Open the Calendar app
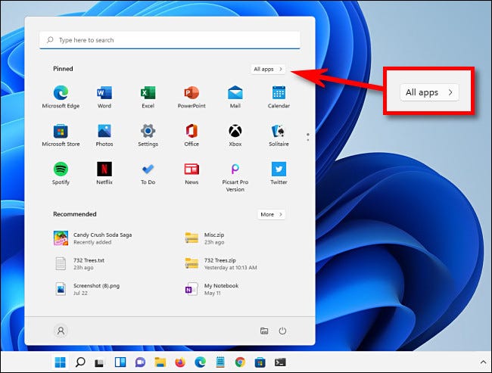The image size is (492, 373). coord(279,97)
